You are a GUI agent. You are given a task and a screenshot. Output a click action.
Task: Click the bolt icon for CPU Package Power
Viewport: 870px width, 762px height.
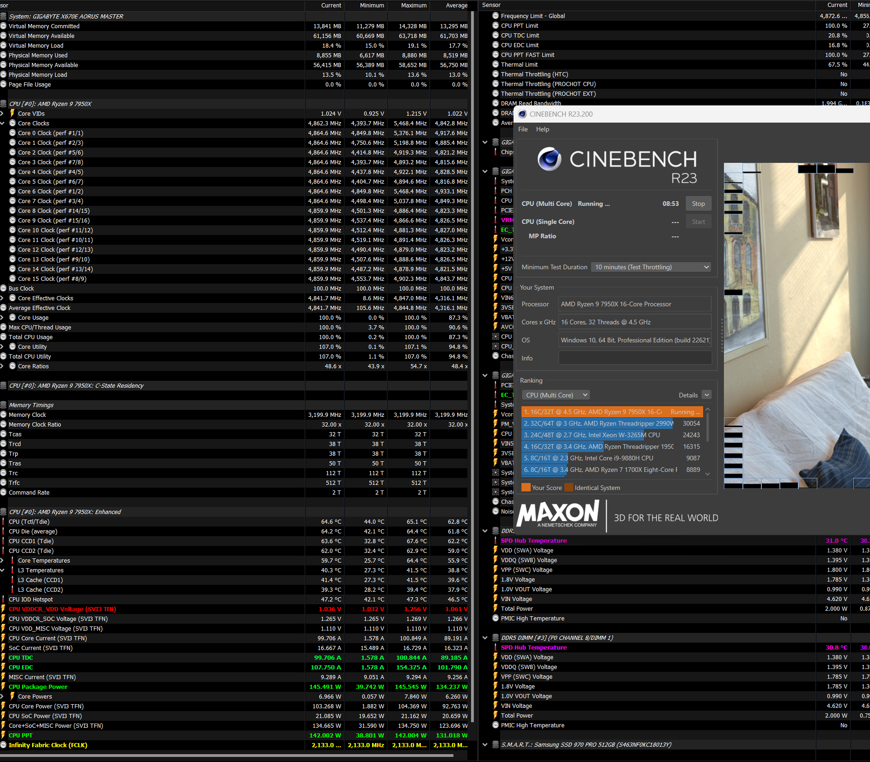point(4,687)
